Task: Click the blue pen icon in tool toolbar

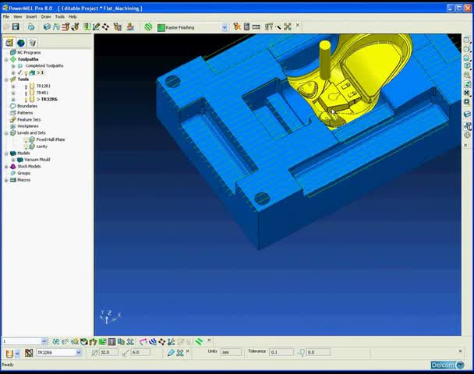Action: click(171, 352)
